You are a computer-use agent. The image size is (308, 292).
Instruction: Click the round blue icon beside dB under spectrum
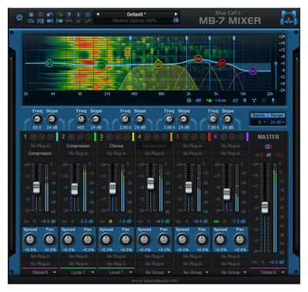pyautogui.click(x=189, y=100)
